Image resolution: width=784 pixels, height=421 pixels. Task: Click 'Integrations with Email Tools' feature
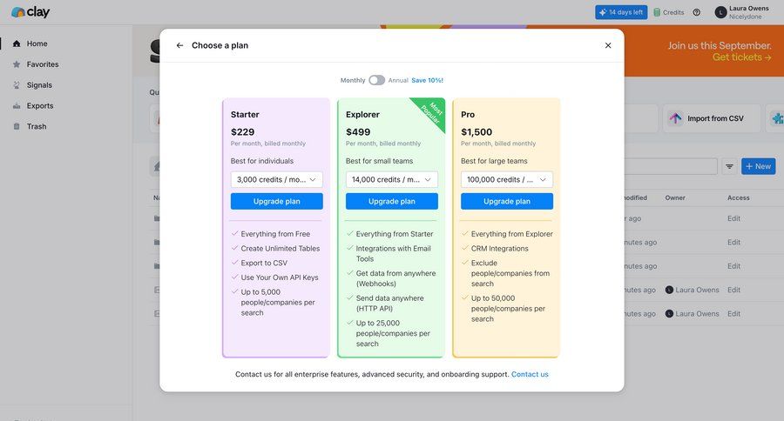coord(394,253)
